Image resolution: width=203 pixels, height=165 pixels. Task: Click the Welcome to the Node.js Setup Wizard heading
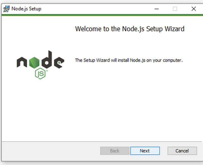click(130, 29)
